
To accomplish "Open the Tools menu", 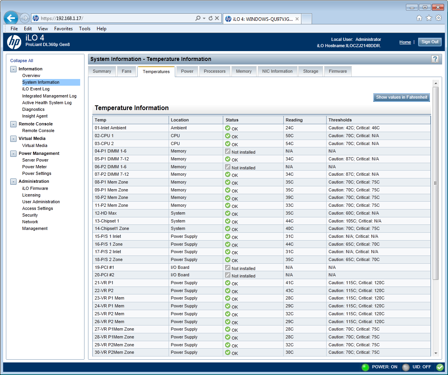I will click(x=84, y=29).
